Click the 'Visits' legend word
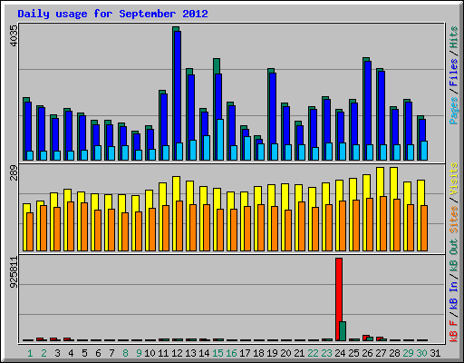This screenshot has width=464, height=363. click(454, 179)
